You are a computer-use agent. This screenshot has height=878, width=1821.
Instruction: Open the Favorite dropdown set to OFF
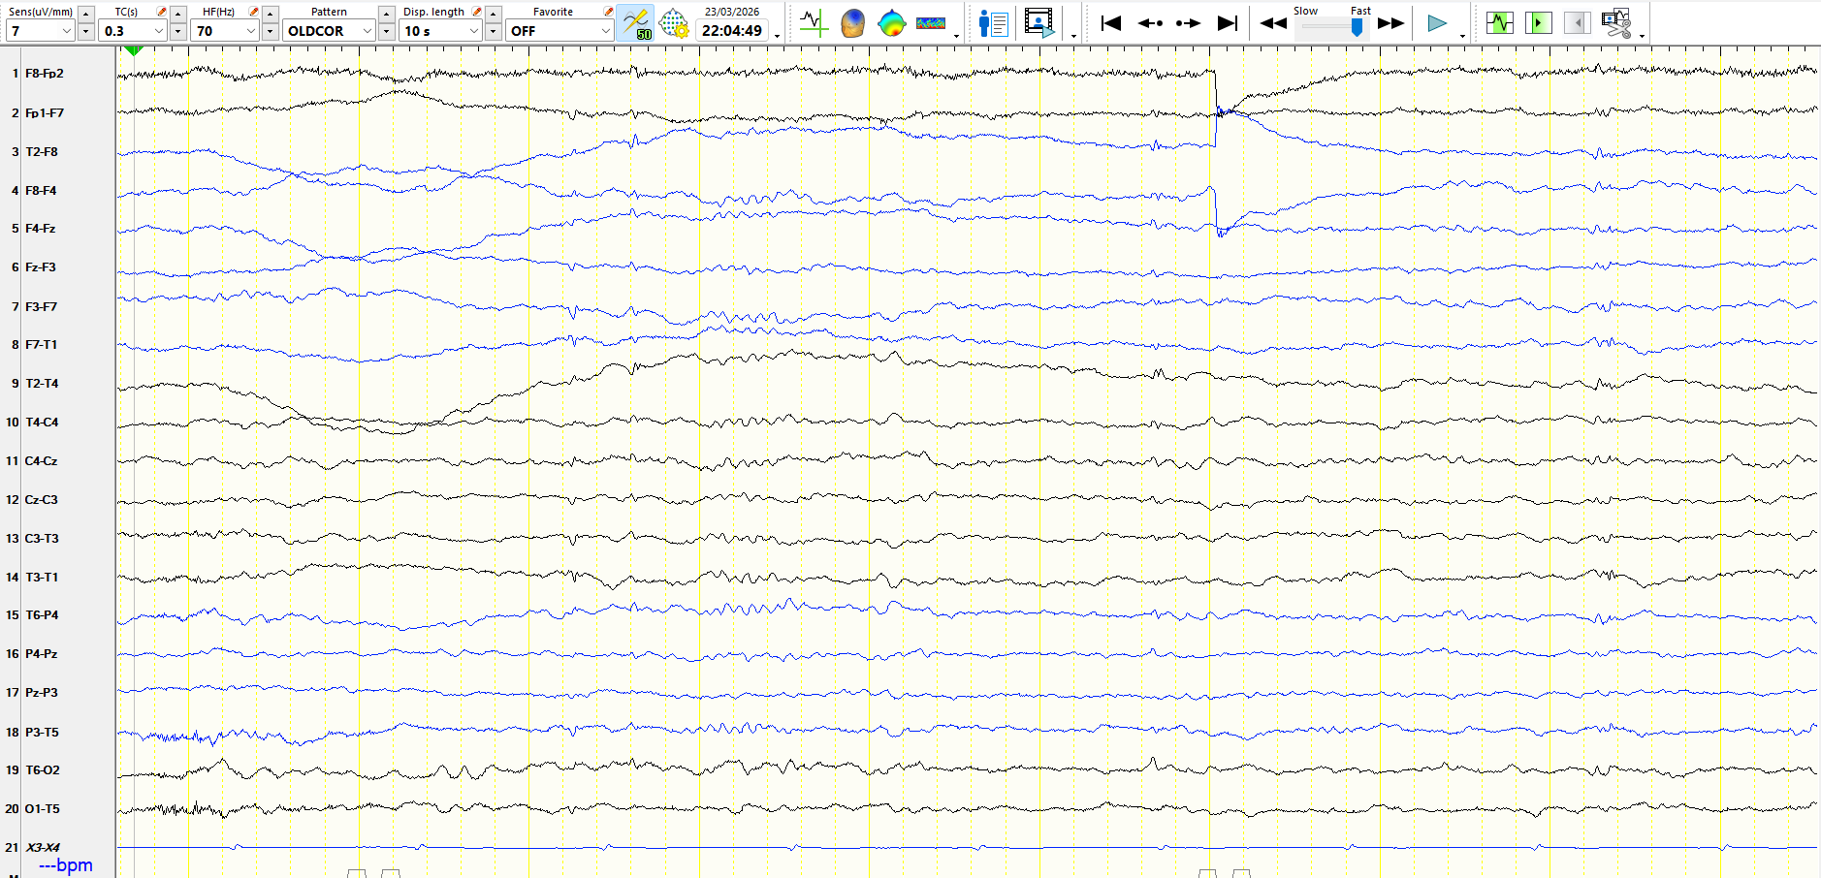coord(605,31)
